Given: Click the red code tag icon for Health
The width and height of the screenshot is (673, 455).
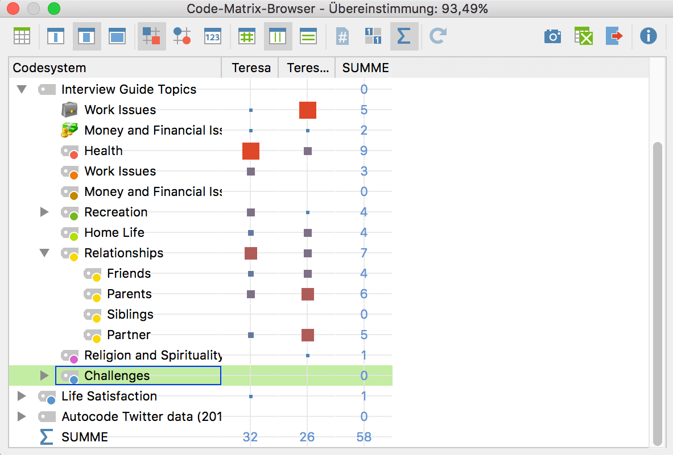Looking at the screenshot, I should pyautogui.click(x=69, y=151).
